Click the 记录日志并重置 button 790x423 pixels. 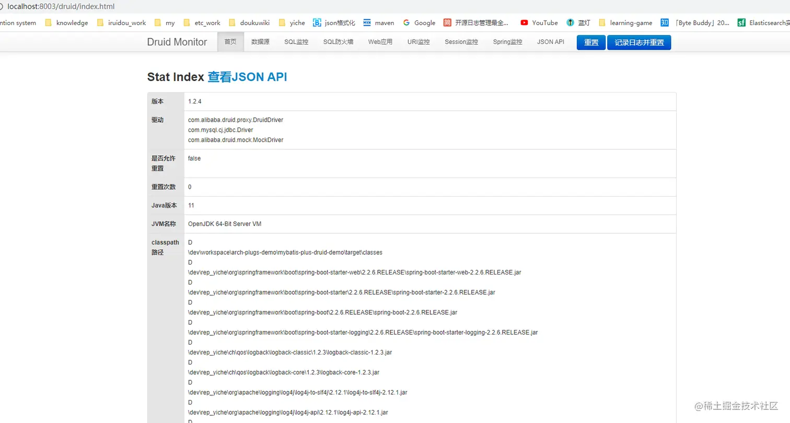click(x=639, y=43)
